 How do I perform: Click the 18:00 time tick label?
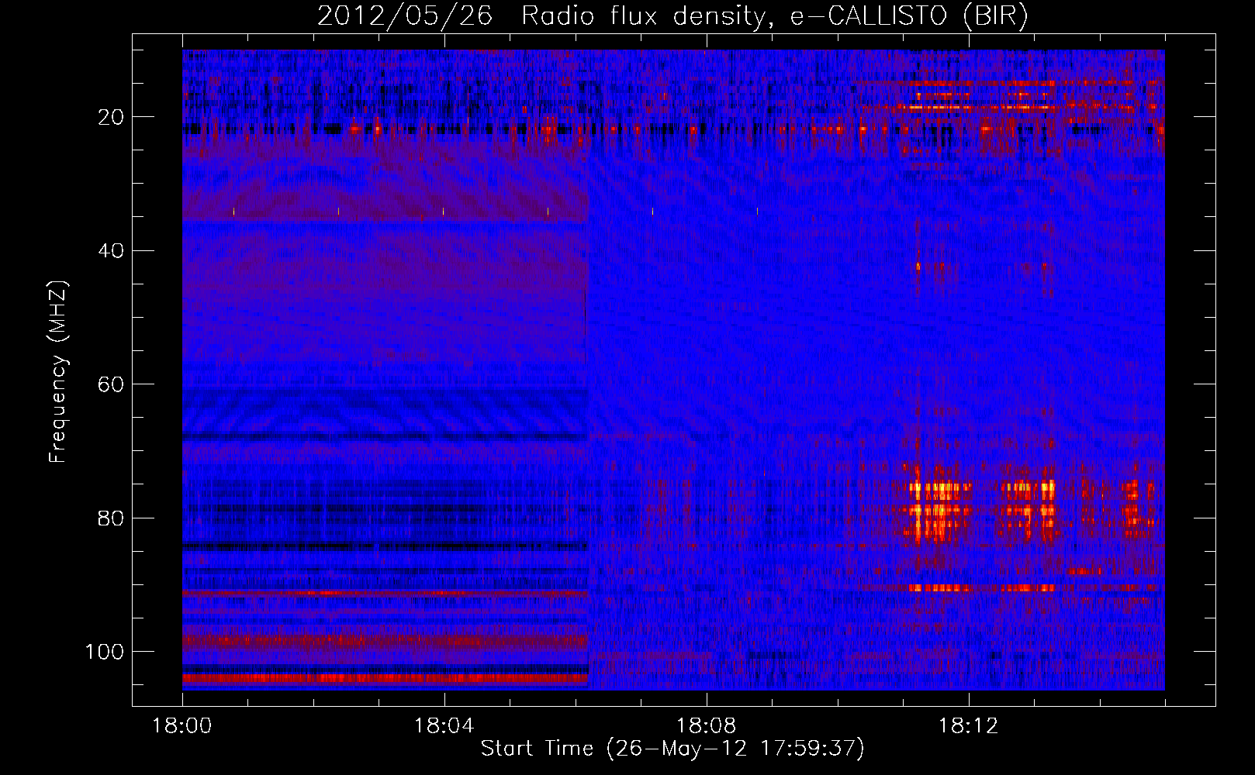point(182,726)
